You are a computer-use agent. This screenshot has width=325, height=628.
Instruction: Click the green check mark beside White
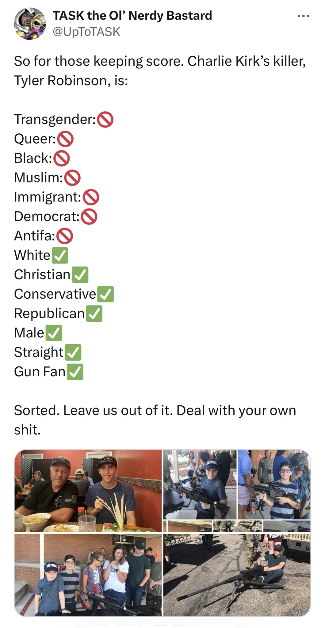pyautogui.click(x=60, y=256)
